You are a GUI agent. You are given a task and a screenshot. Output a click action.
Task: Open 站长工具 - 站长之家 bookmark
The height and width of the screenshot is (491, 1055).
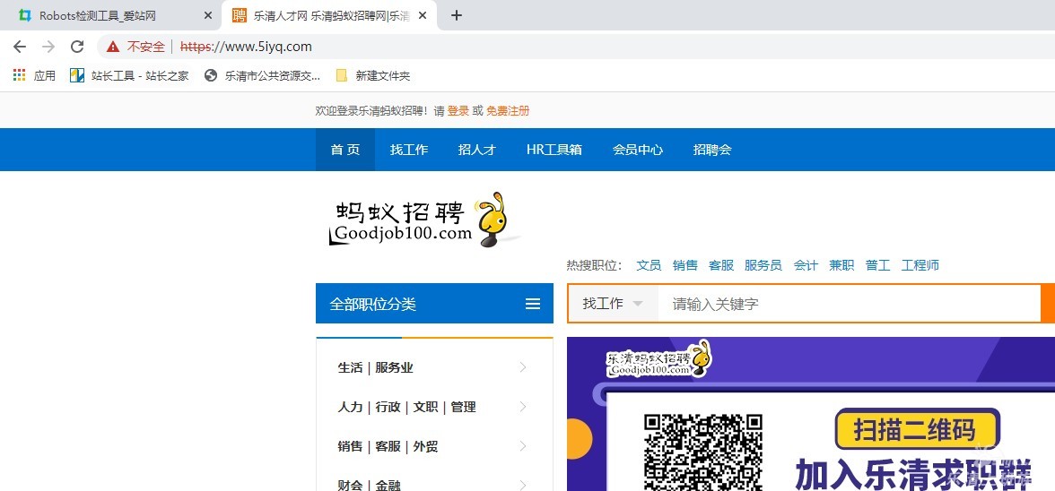(x=129, y=75)
